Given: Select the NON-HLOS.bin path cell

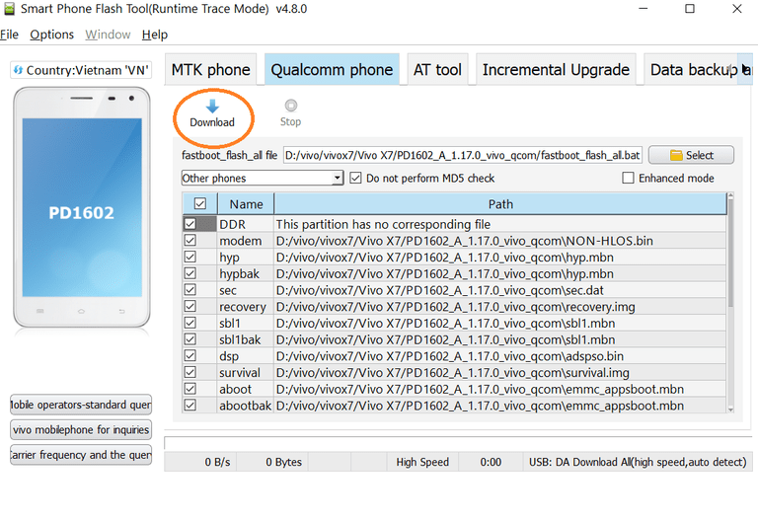Looking at the screenshot, I should [500, 240].
